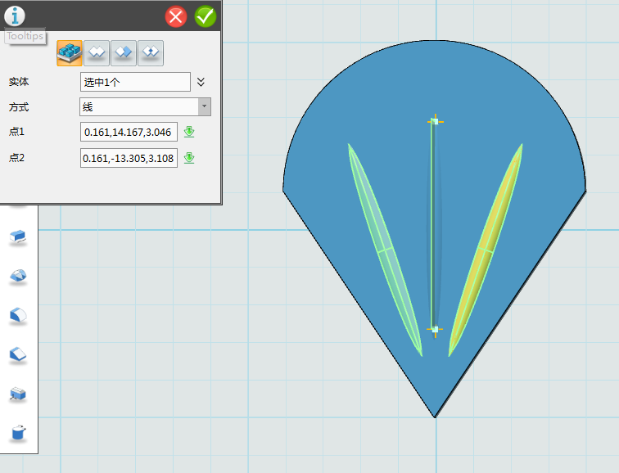This screenshot has height=473, width=619.
Task: Select the chamfer tool in sidebar
Action: 18,355
